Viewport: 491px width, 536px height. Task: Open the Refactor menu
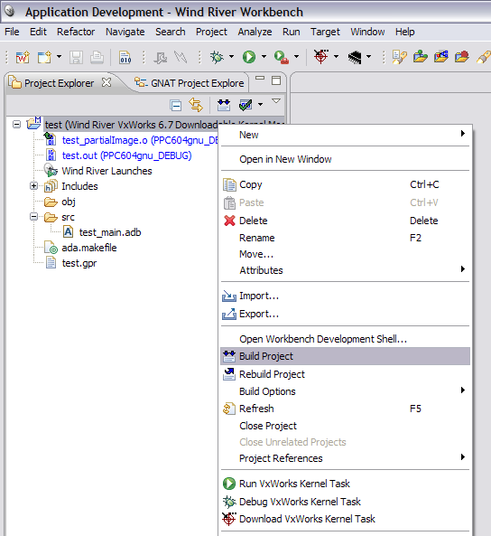tap(76, 32)
